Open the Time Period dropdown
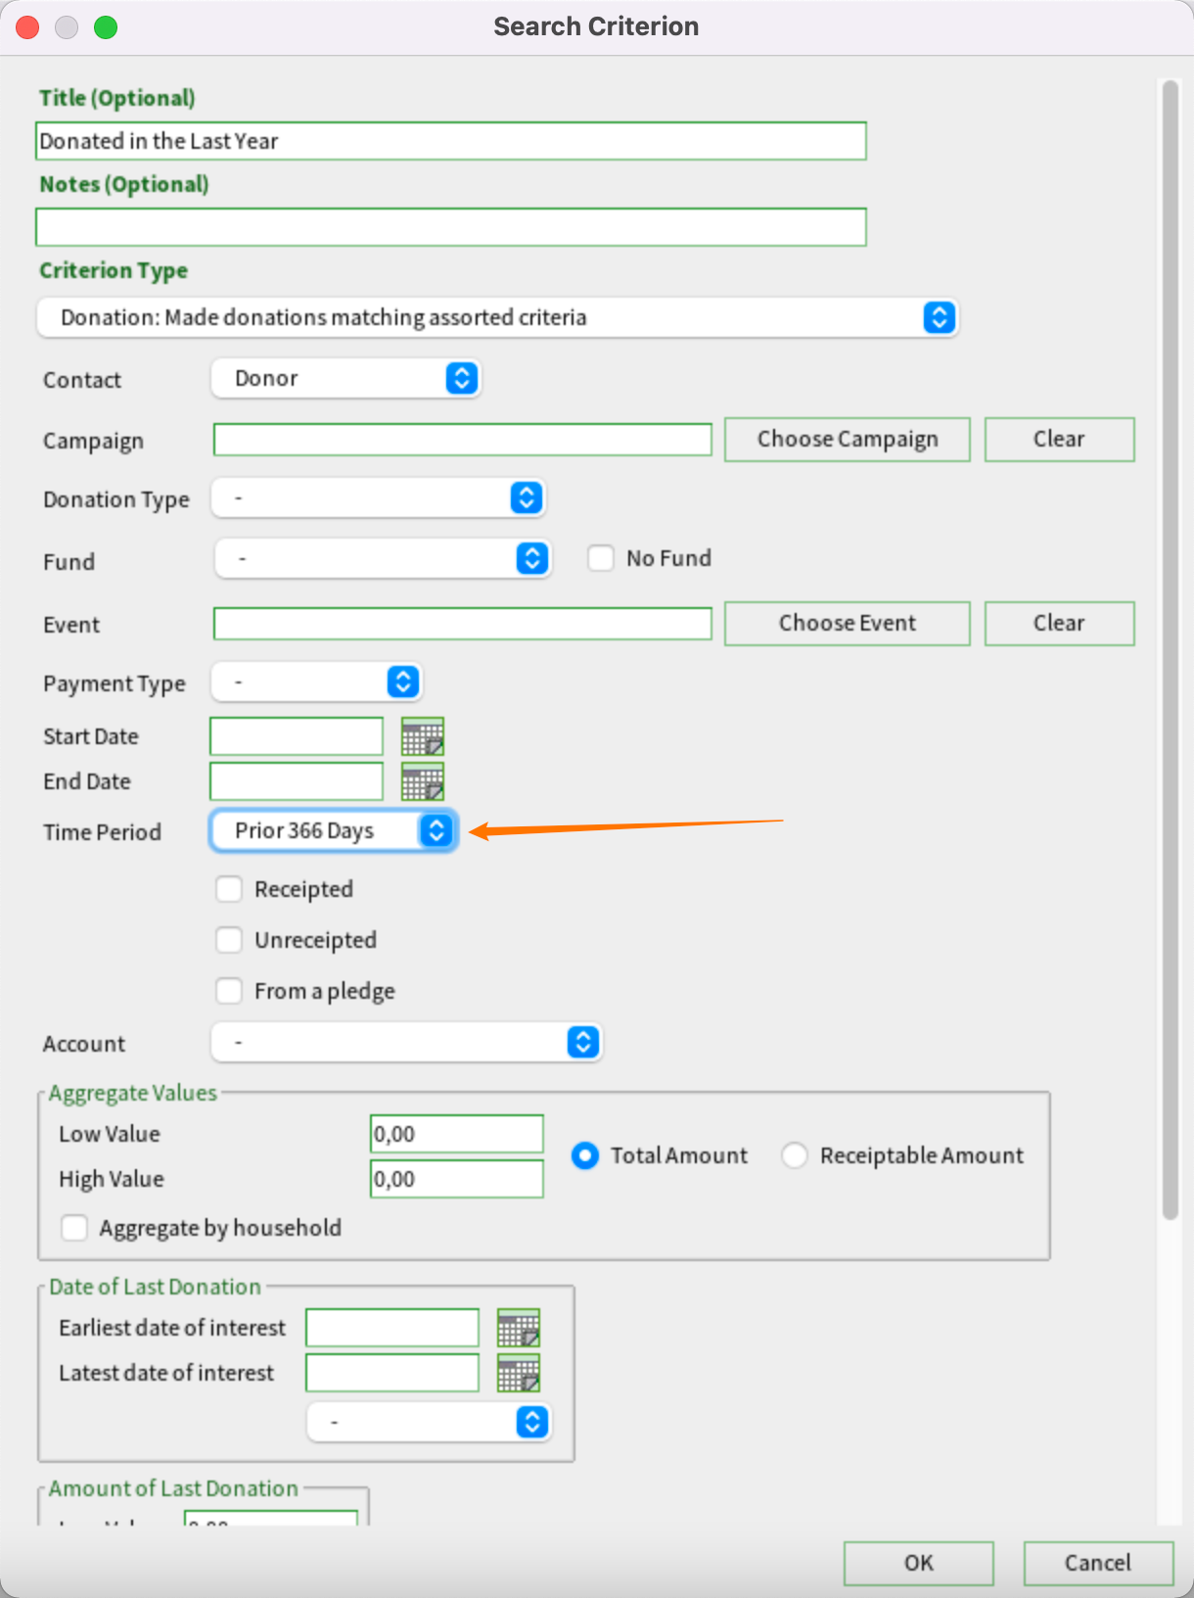The width and height of the screenshot is (1194, 1598). point(334,831)
